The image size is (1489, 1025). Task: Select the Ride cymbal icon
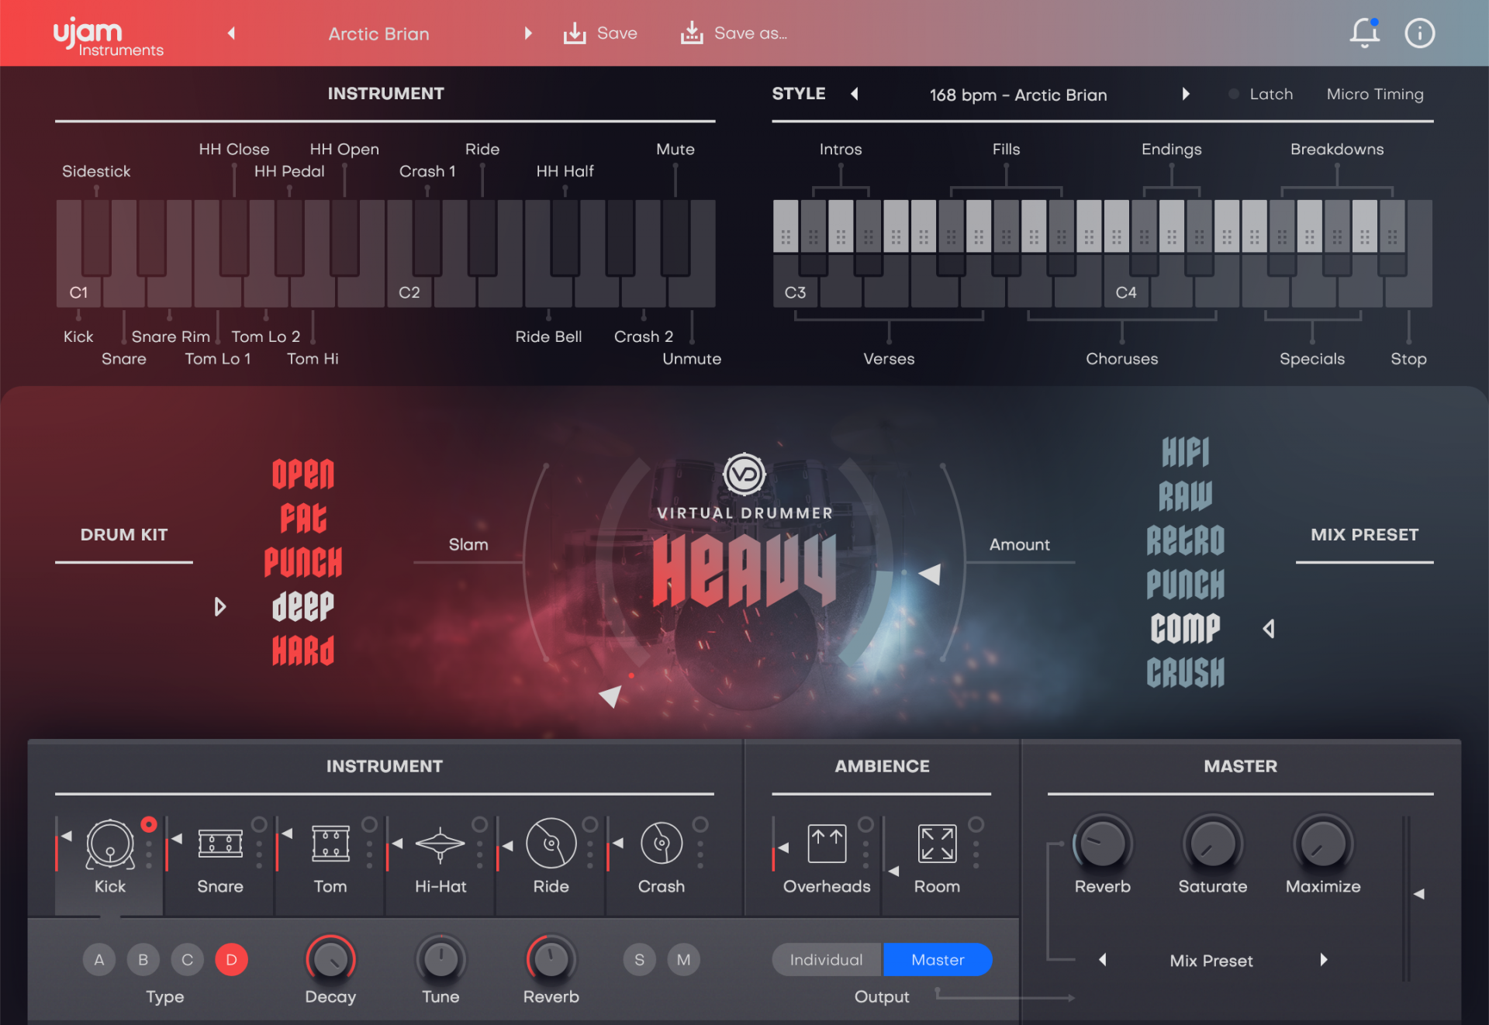click(551, 844)
